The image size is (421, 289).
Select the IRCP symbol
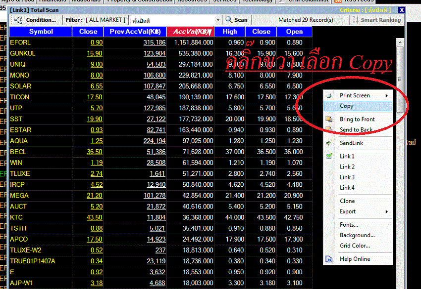tap(17, 185)
